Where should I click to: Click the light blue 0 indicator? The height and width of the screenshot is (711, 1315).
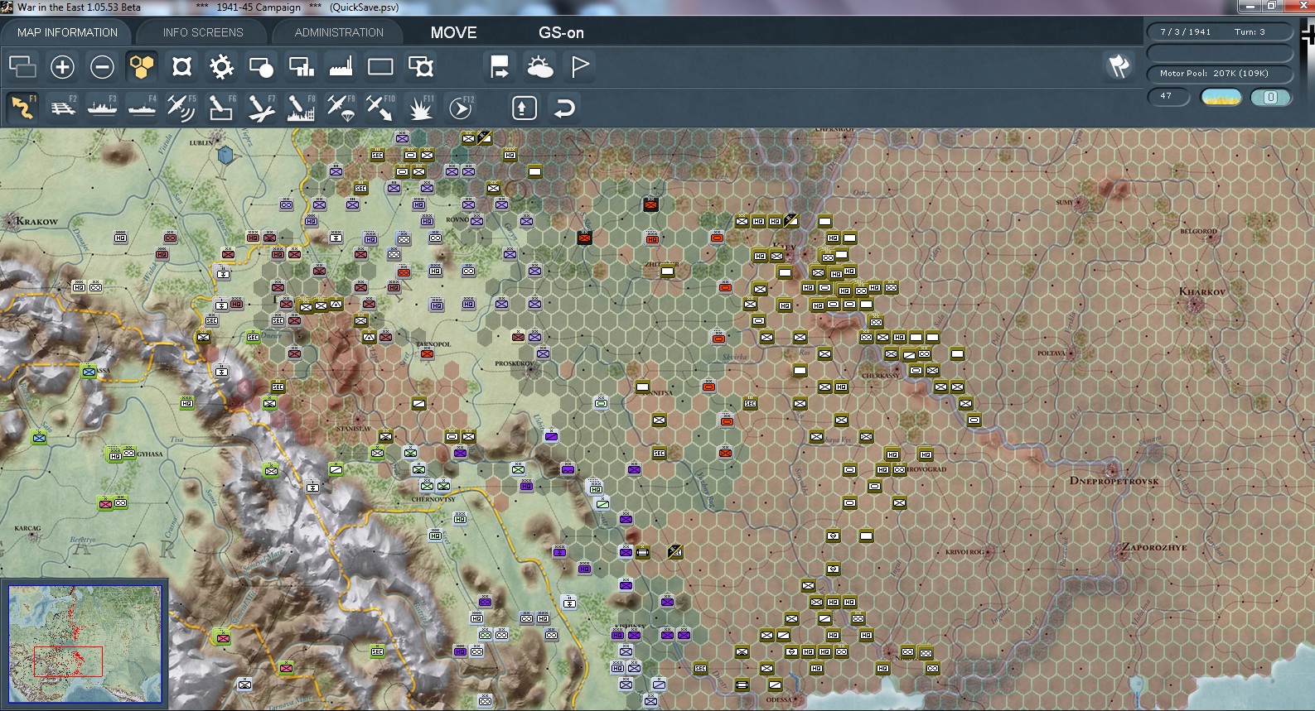[1270, 97]
